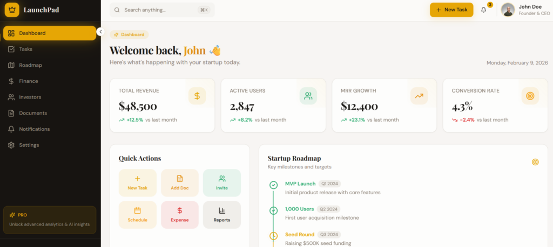This screenshot has width=553, height=247.
Task: Click the Monday, February 9, 2026 date
Action: coord(517,63)
